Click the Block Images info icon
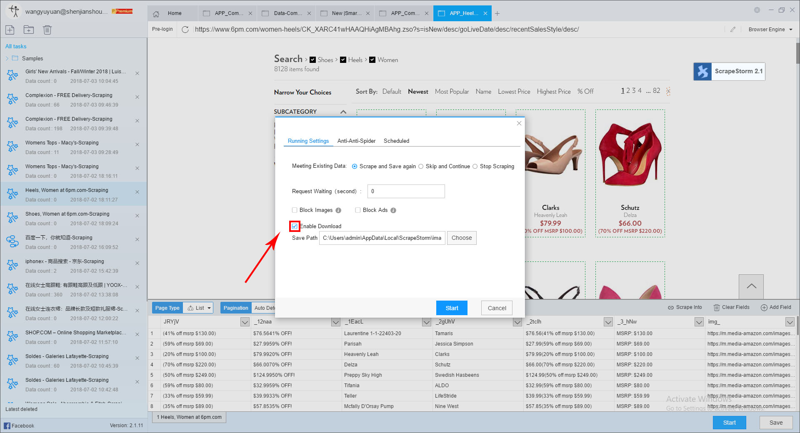800x433 pixels. click(x=338, y=210)
